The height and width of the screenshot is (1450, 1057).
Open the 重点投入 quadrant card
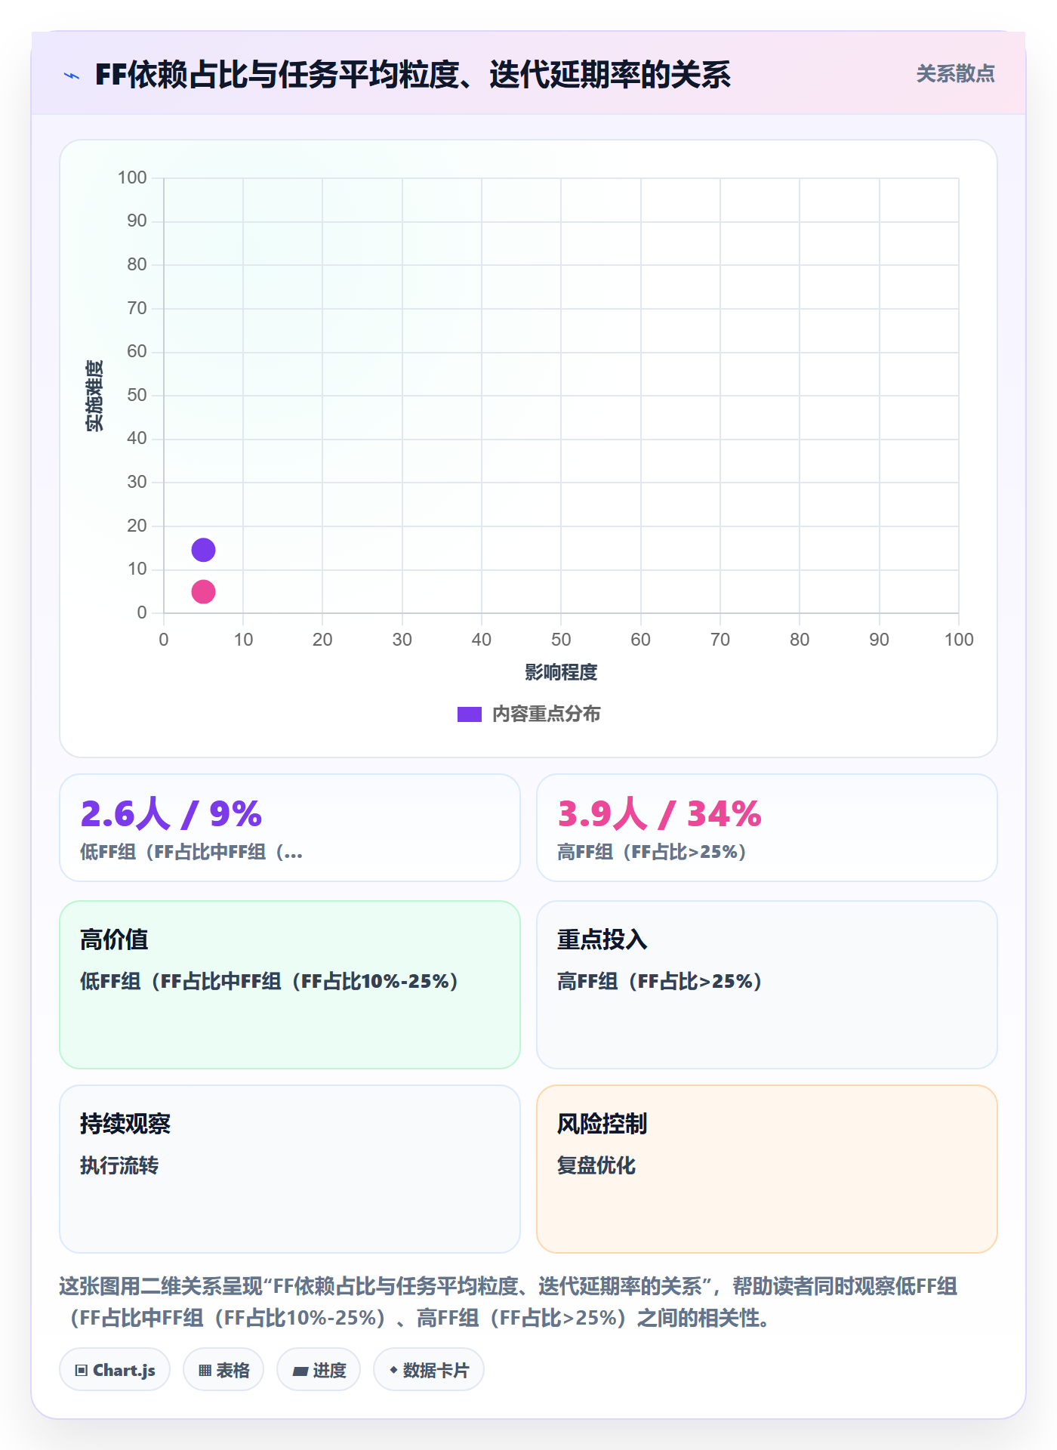[766, 984]
